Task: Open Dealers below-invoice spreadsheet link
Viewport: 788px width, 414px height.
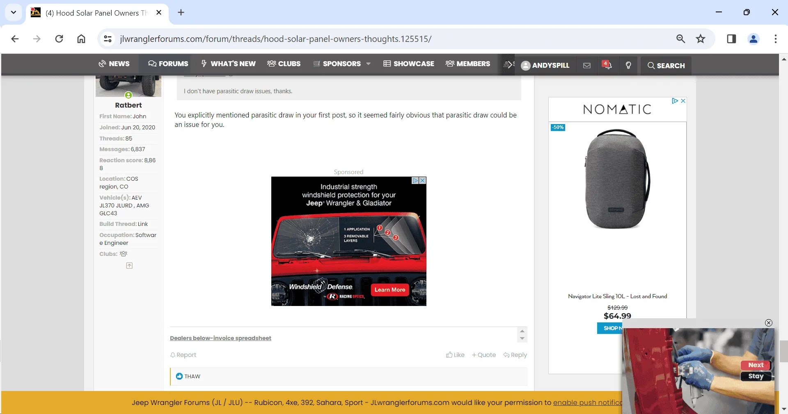Action: click(220, 338)
